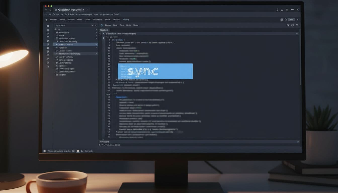This screenshot has height=193, width=338.
Task: Click the refresh icon at the editor toolbar right
Action: 287,25
